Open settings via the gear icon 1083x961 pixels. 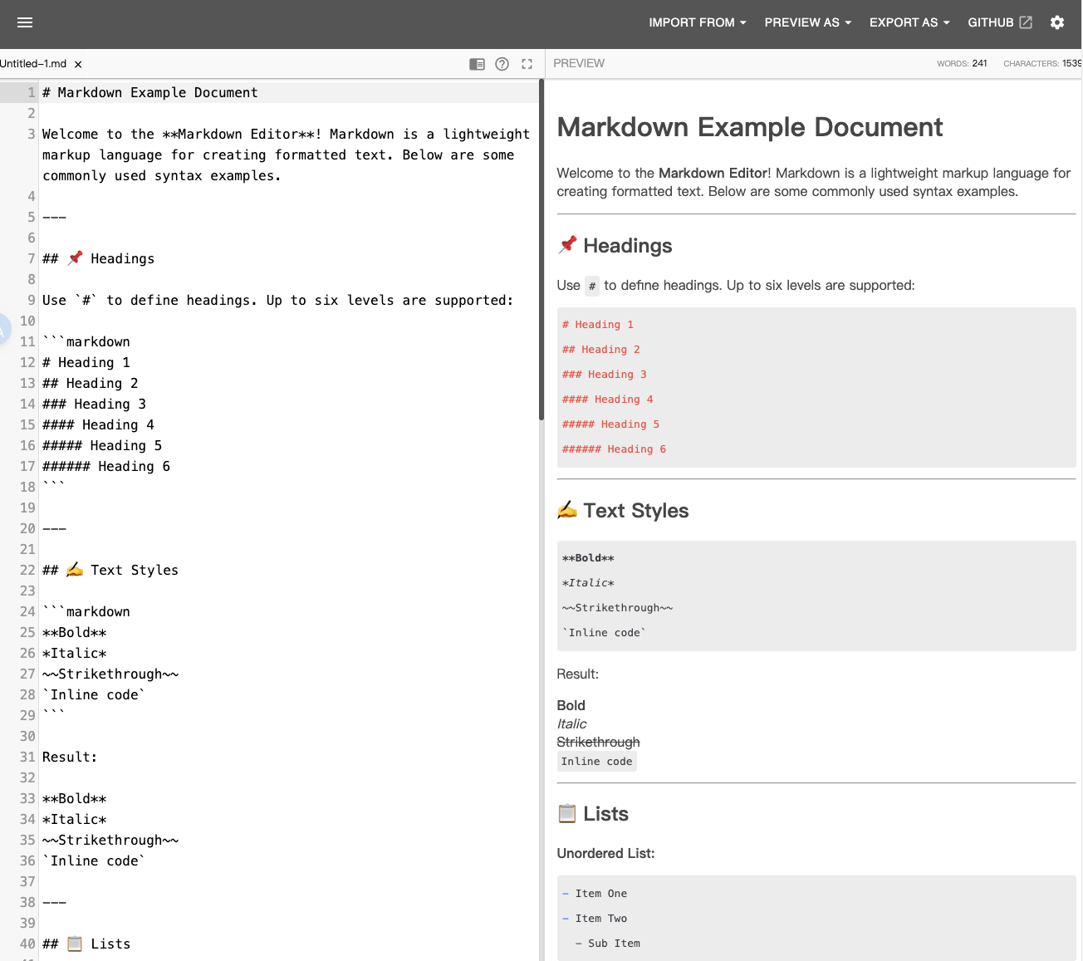point(1057,22)
